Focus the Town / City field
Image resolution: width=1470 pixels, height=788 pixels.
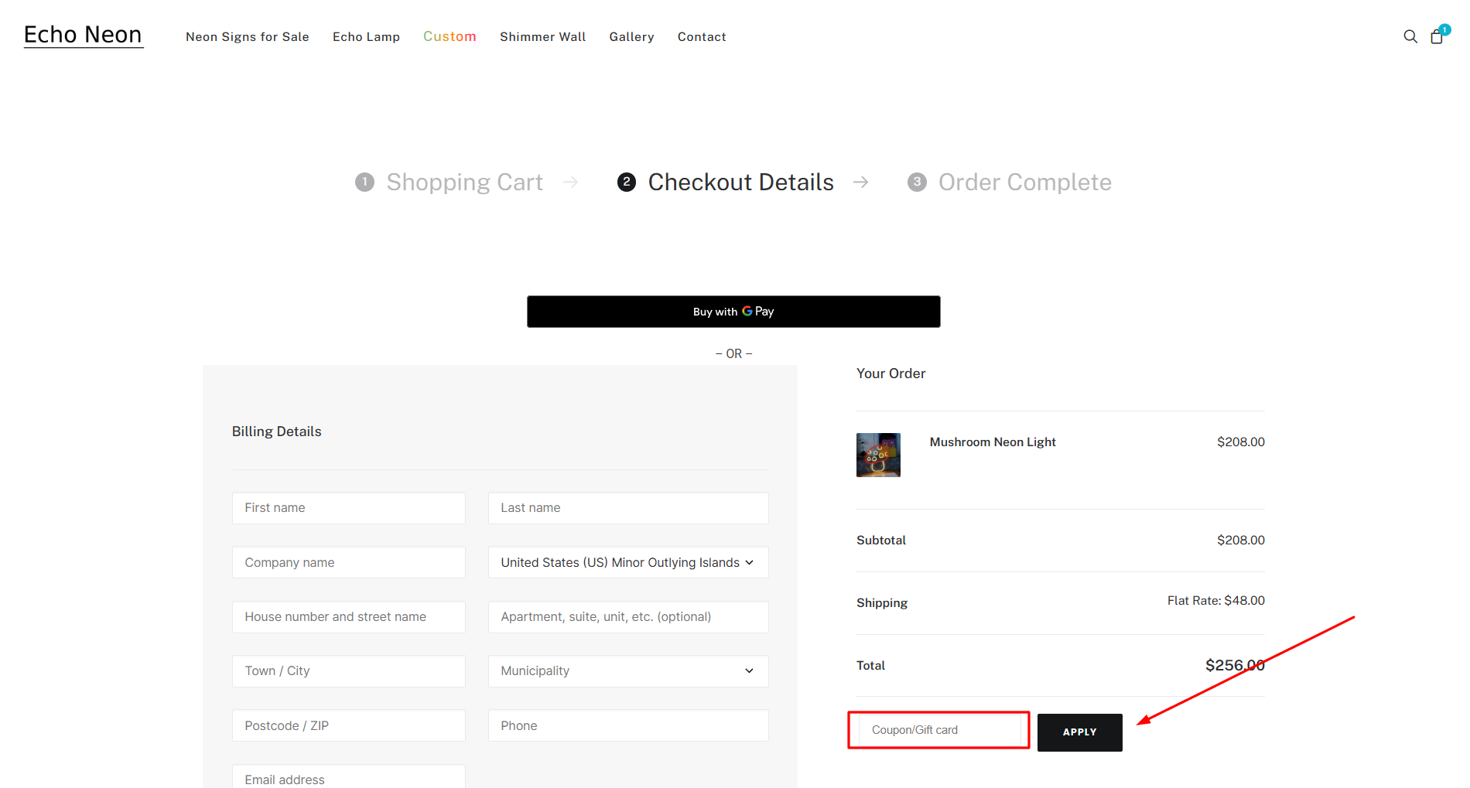click(349, 671)
